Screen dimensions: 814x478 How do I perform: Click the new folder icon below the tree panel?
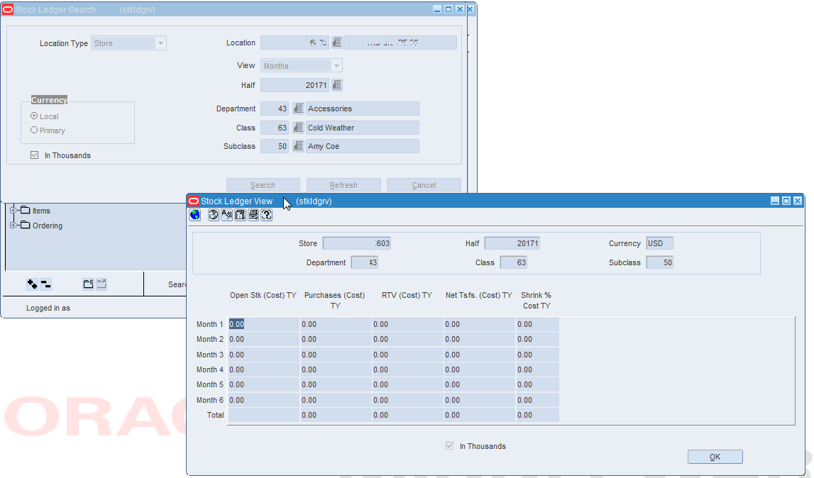click(x=88, y=283)
